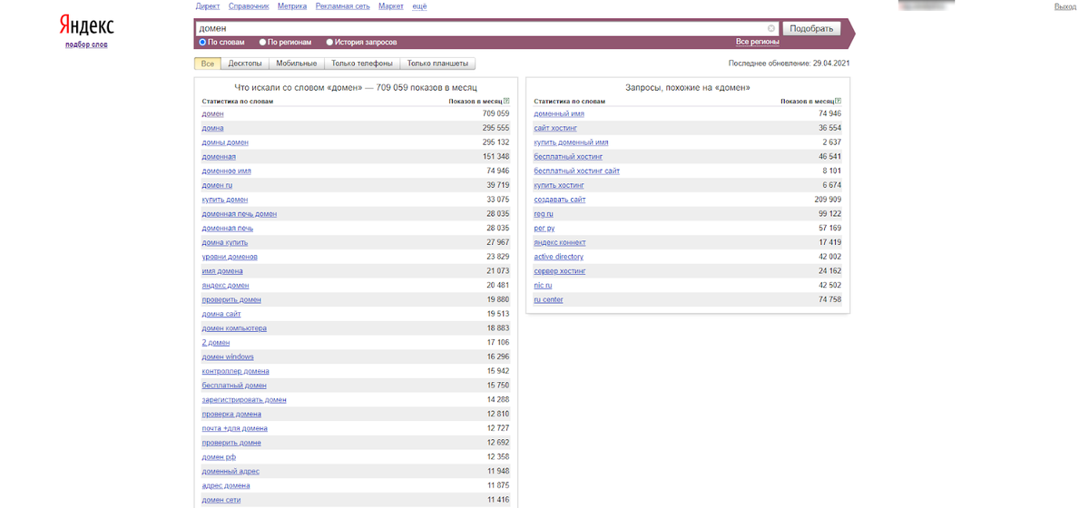Open the «Все регионы» region selector
The image size is (1089, 508).
(758, 42)
